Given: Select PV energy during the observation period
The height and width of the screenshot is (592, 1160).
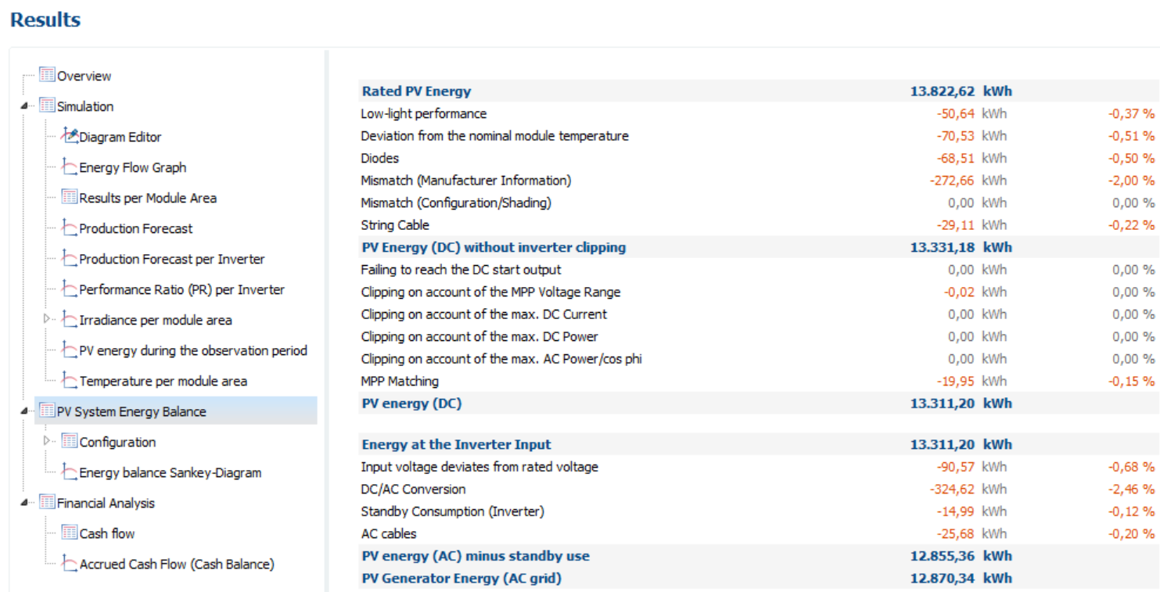Looking at the screenshot, I should 192,350.
